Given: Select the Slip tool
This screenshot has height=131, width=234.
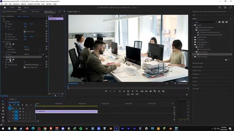Looking at the screenshot, I should pos(3,114).
